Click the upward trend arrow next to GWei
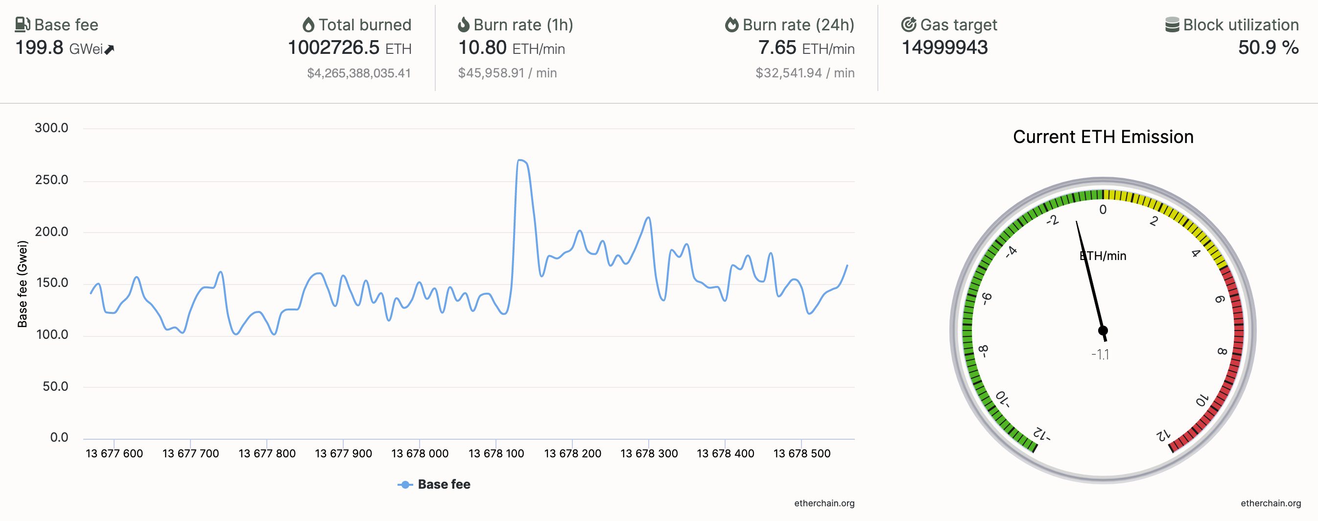 pos(109,49)
